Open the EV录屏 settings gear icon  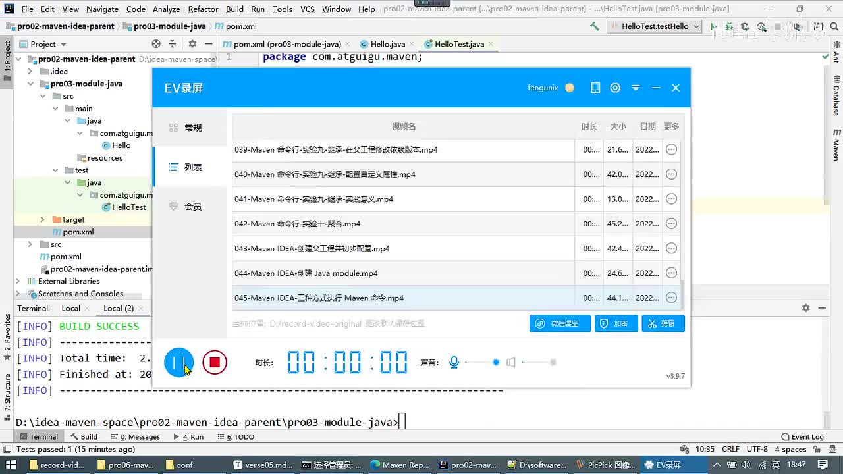[x=615, y=88]
